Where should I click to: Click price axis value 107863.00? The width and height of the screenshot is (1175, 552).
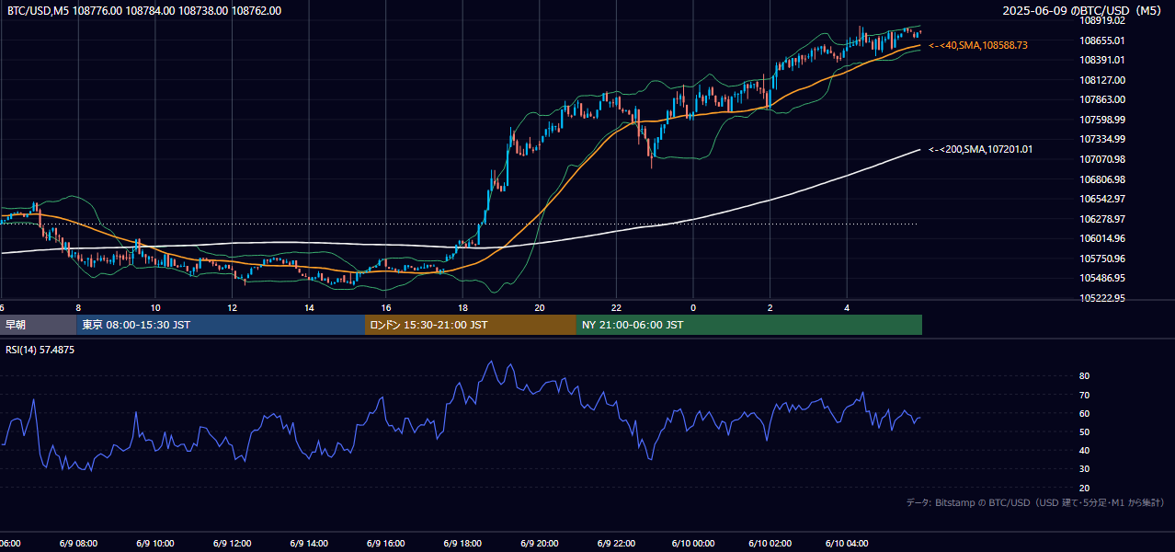(1102, 99)
